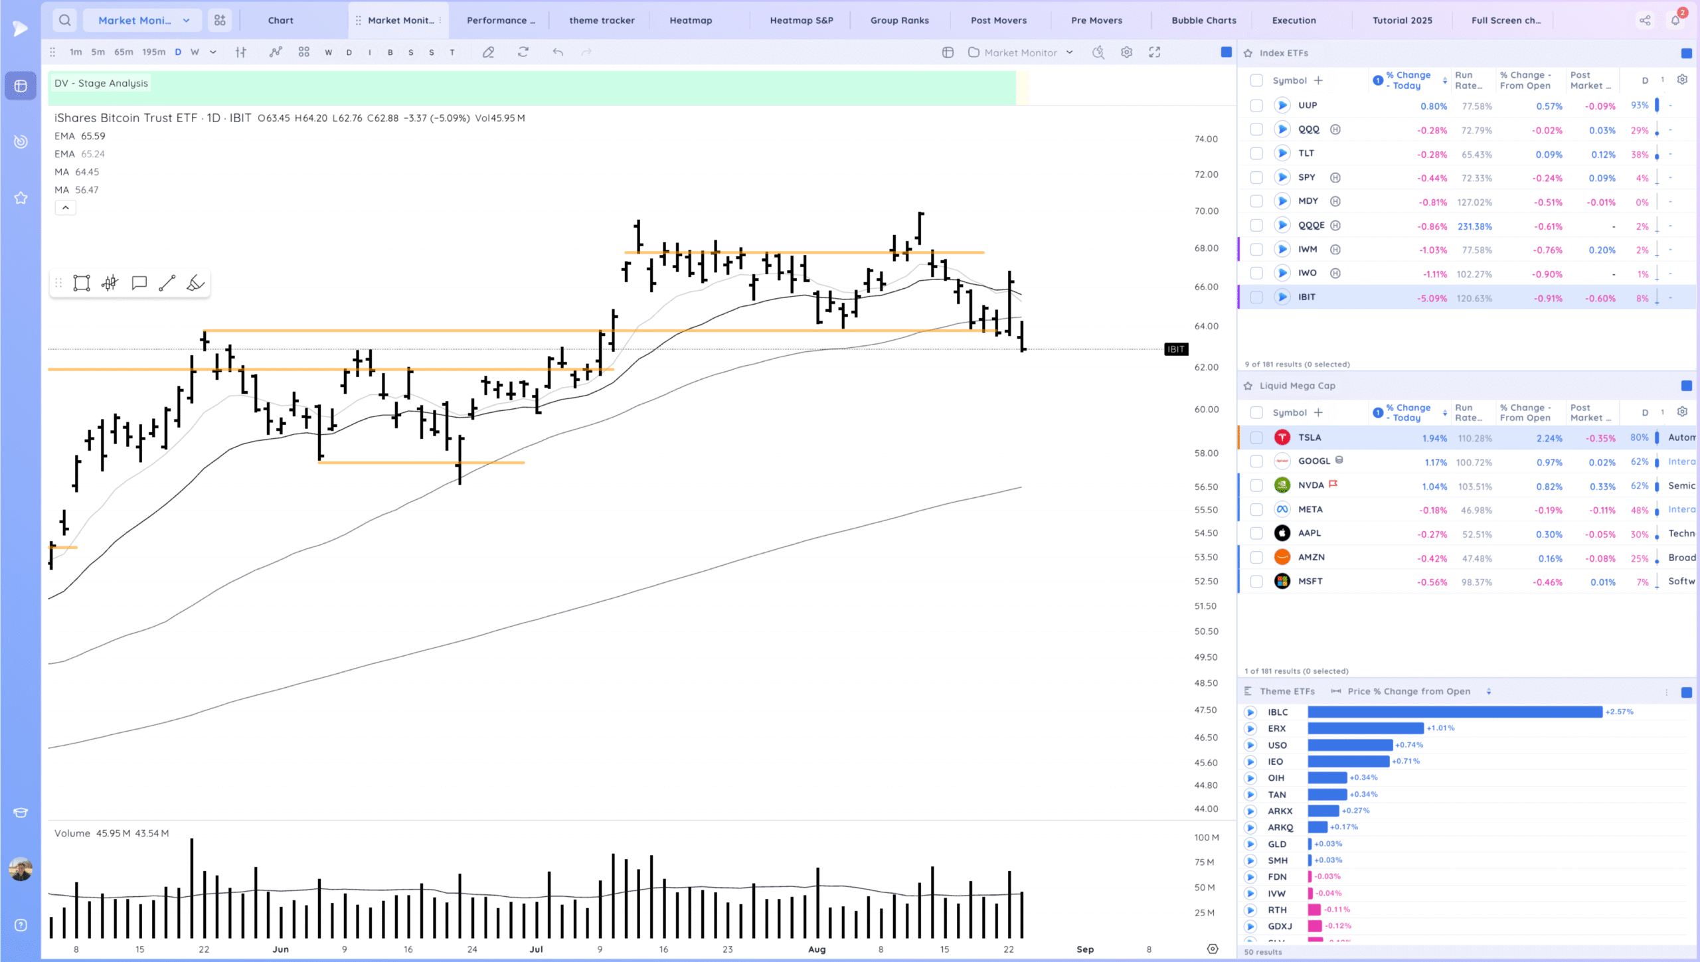Select the 5m timeframe

98,52
